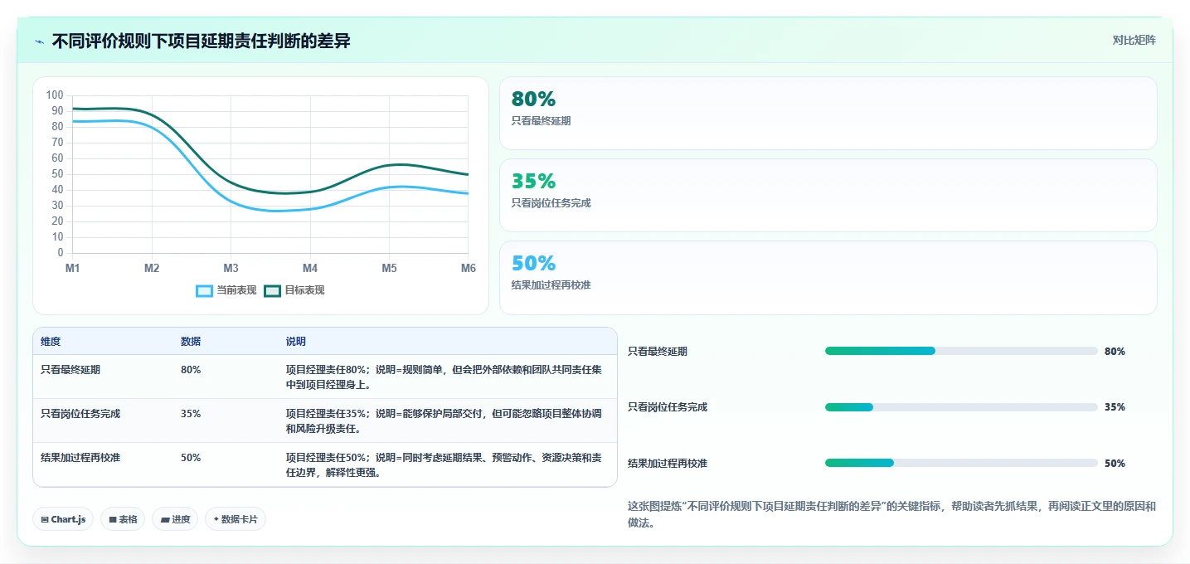This screenshot has height=564, width=1190.
Task: Click the 0 tick on the y-axis
Action: click(x=61, y=253)
